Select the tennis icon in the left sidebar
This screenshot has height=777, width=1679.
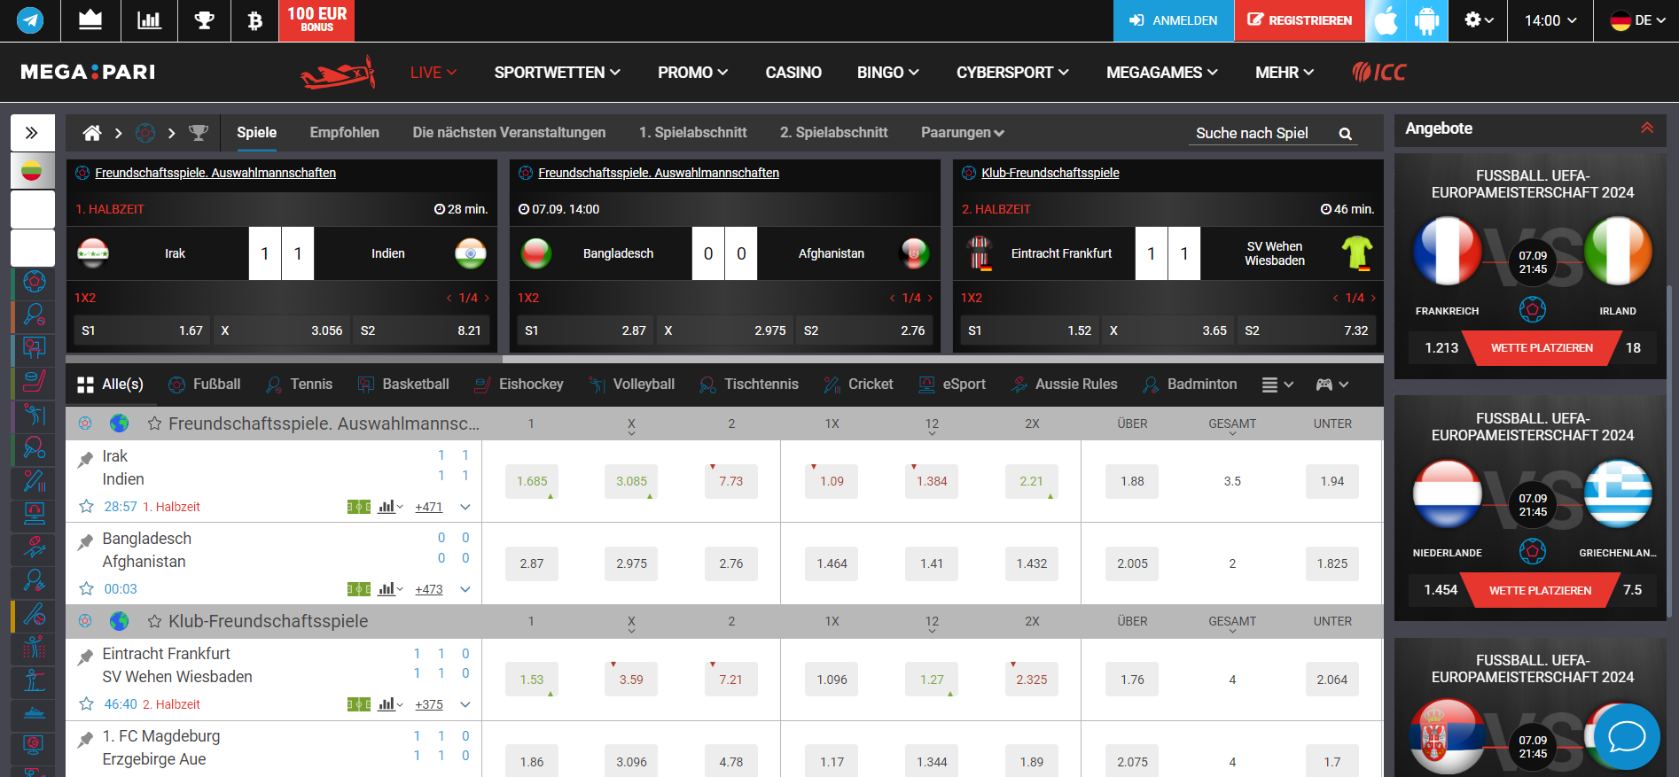[34, 315]
